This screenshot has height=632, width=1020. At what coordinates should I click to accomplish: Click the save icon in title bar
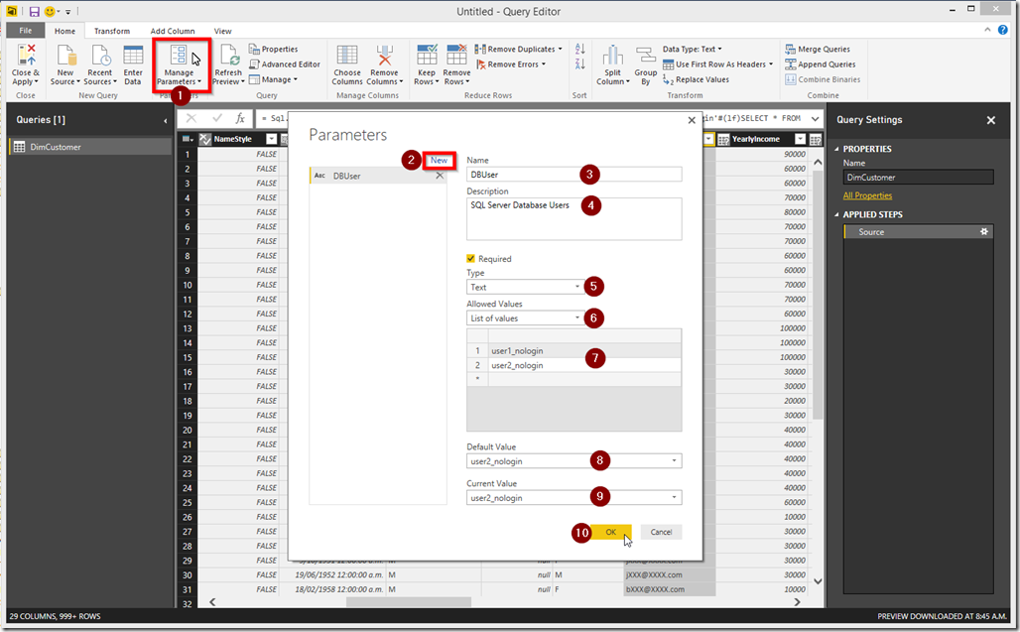pos(34,12)
